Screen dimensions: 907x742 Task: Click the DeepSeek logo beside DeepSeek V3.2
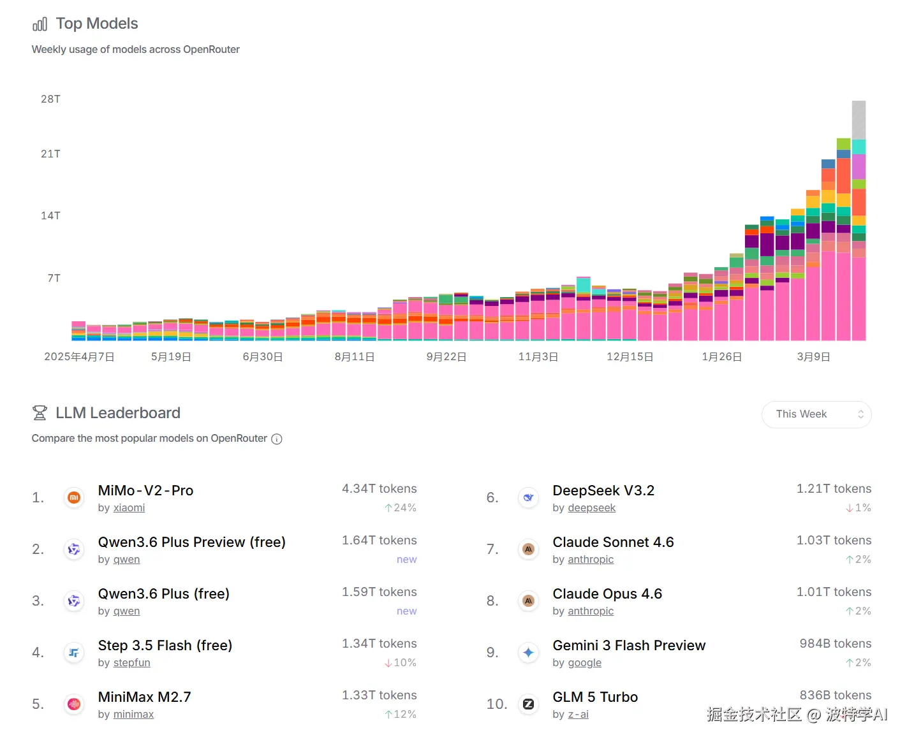tap(528, 497)
